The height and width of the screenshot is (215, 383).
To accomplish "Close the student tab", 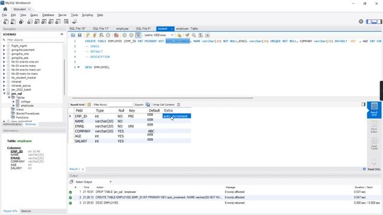I will (172, 29).
